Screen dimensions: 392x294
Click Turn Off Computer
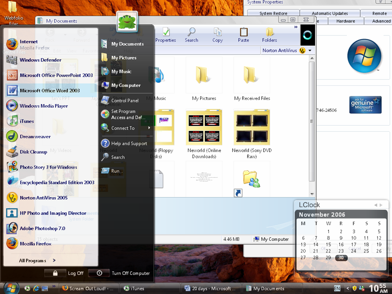tap(120, 273)
